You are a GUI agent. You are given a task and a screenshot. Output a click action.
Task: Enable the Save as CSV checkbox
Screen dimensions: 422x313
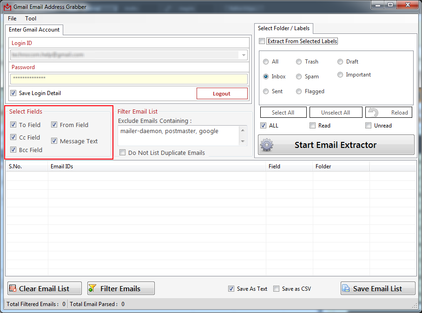(x=276, y=288)
